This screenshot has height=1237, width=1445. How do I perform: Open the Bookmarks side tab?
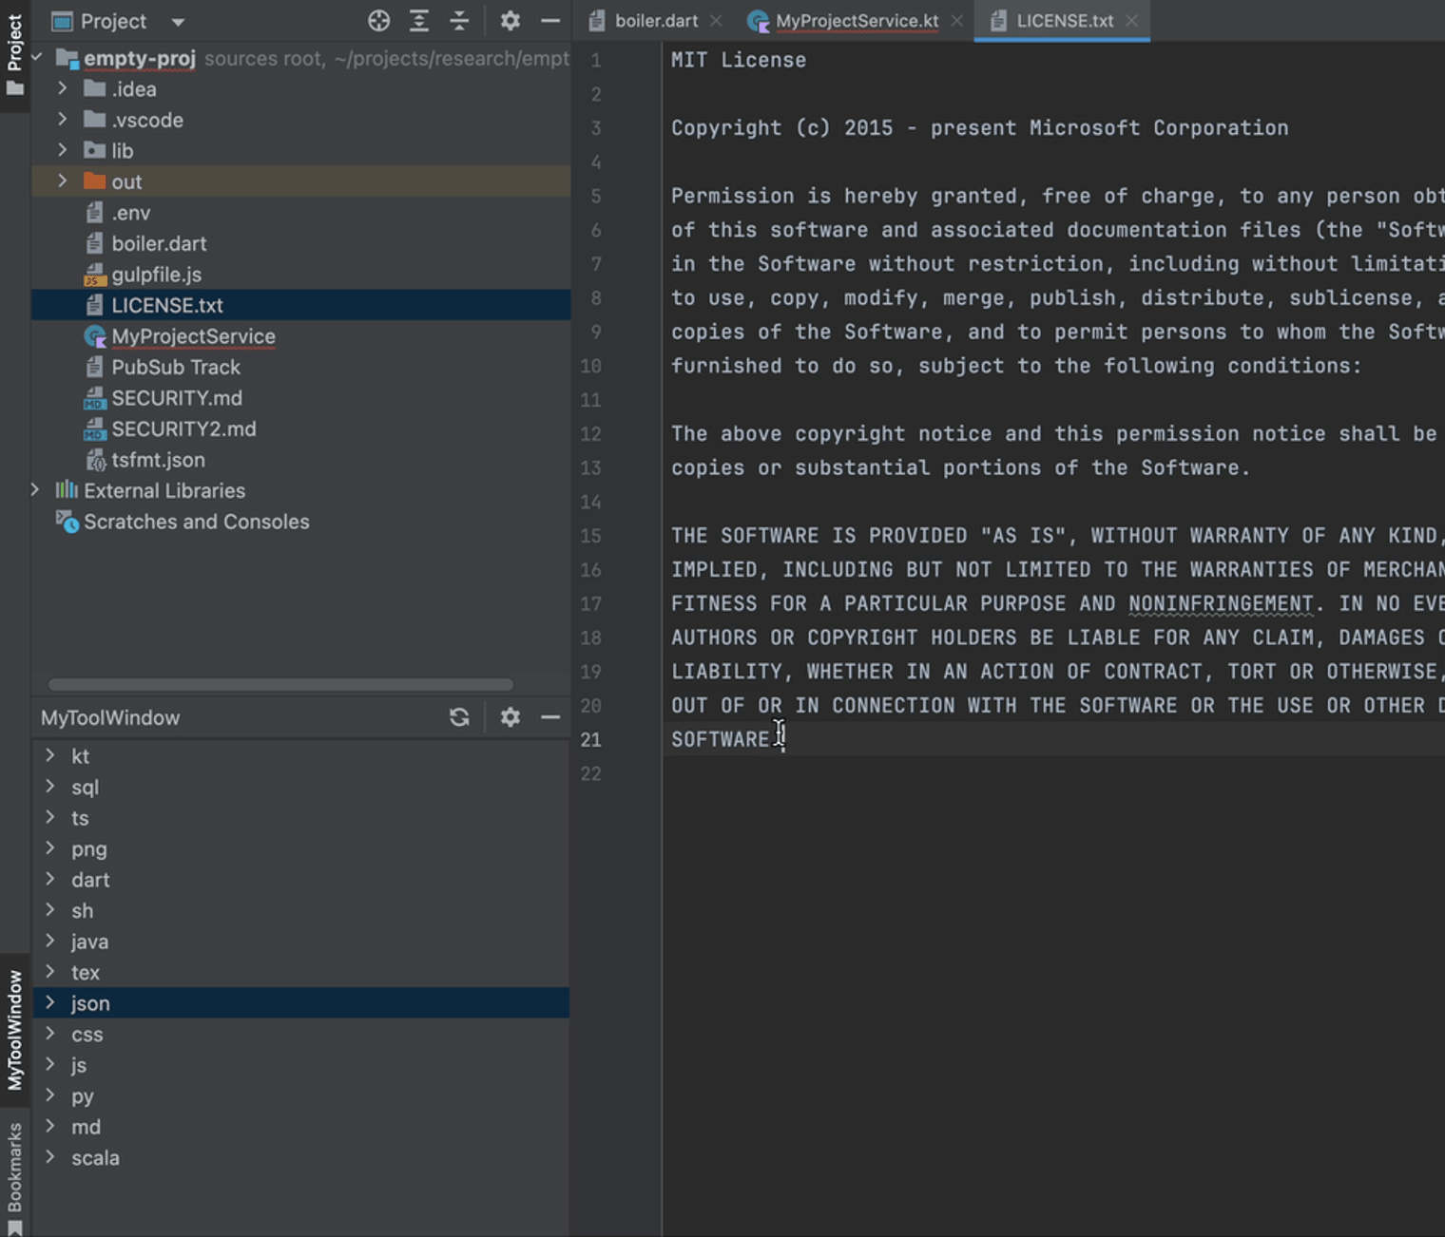[14, 1176]
